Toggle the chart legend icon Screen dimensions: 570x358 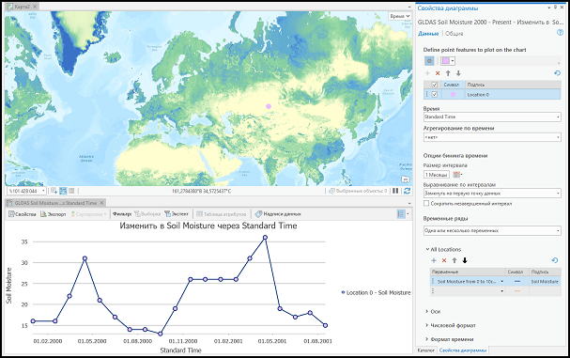tap(401, 214)
